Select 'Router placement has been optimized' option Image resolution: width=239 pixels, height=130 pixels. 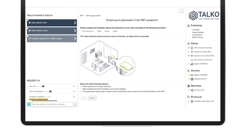click(x=81, y=86)
